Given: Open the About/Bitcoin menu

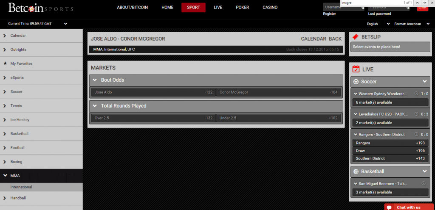Looking at the screenshot, I should 133,8.
